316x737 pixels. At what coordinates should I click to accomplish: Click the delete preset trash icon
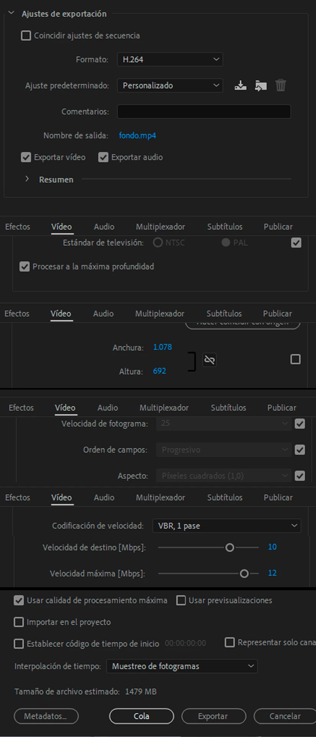pos(281,85)
